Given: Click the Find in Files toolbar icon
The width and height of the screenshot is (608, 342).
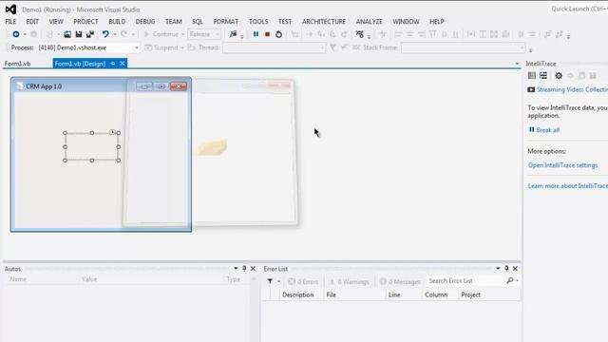Looking at the screenshot, I should [233, 34].
